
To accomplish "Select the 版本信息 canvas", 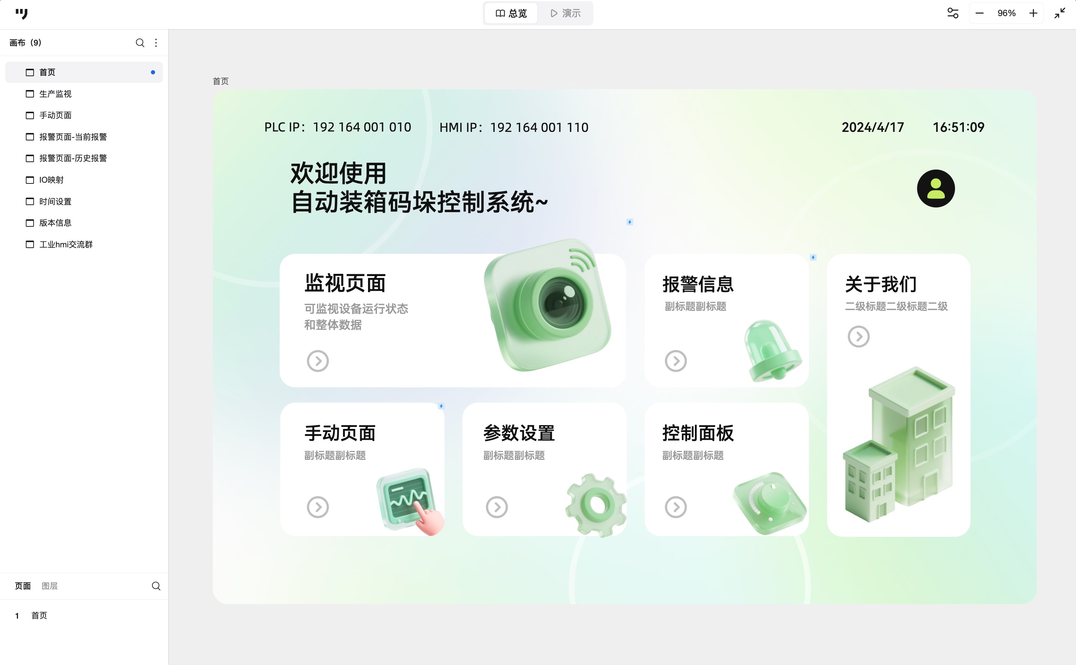I will click(84, 223).
